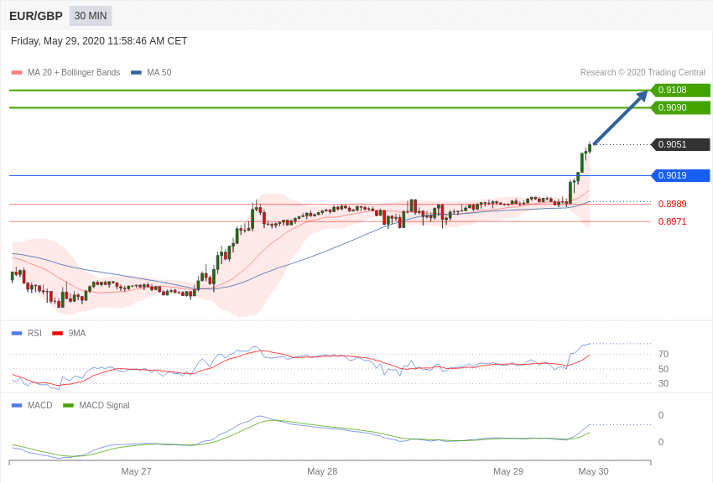Screen dimensions: 713x483
Task: Click the RSI legend color swatch
Action: pyautogui.click(x=17, y=334)
